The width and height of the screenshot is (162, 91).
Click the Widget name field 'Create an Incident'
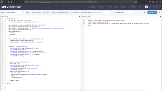pos(13,12)
